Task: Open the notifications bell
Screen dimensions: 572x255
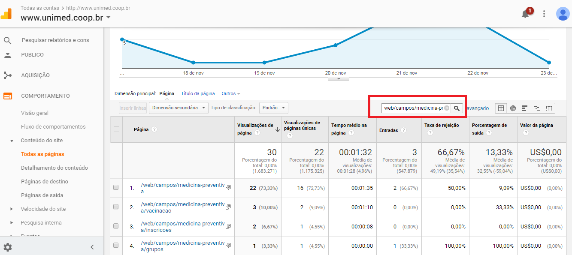Action: (525, 14)
